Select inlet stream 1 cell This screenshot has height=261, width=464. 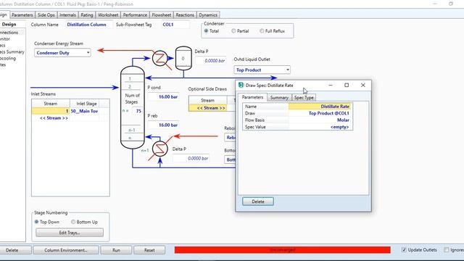pos(51,111)
